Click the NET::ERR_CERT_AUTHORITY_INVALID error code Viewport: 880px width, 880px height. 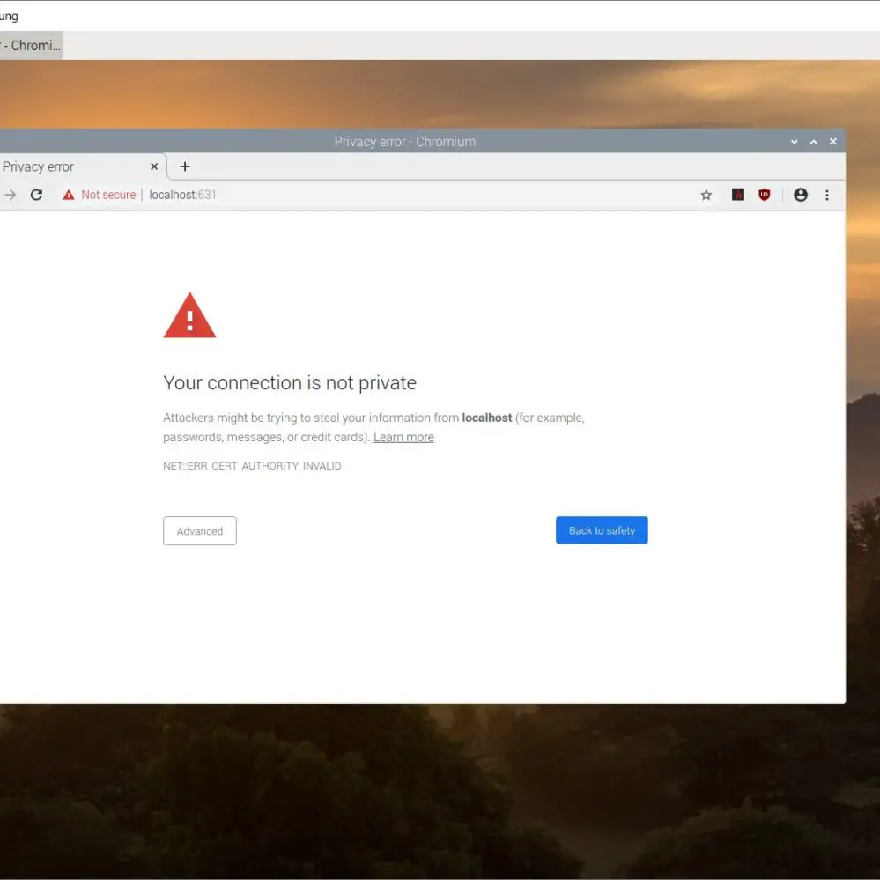(x=252, y=466)
